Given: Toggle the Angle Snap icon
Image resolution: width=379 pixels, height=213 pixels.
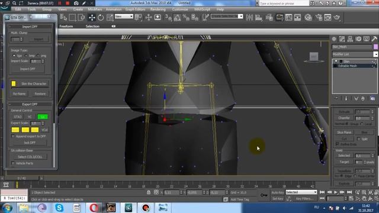Looking at the screenshot, I should point(177,17).
